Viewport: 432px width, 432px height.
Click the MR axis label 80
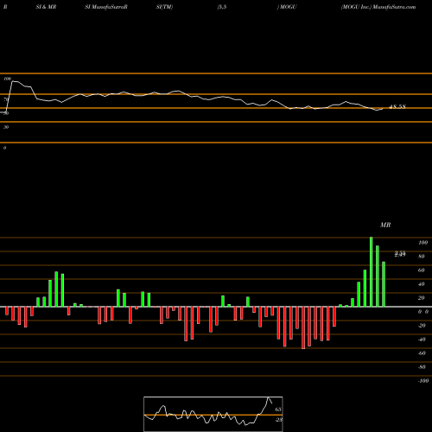click(422, 257)
